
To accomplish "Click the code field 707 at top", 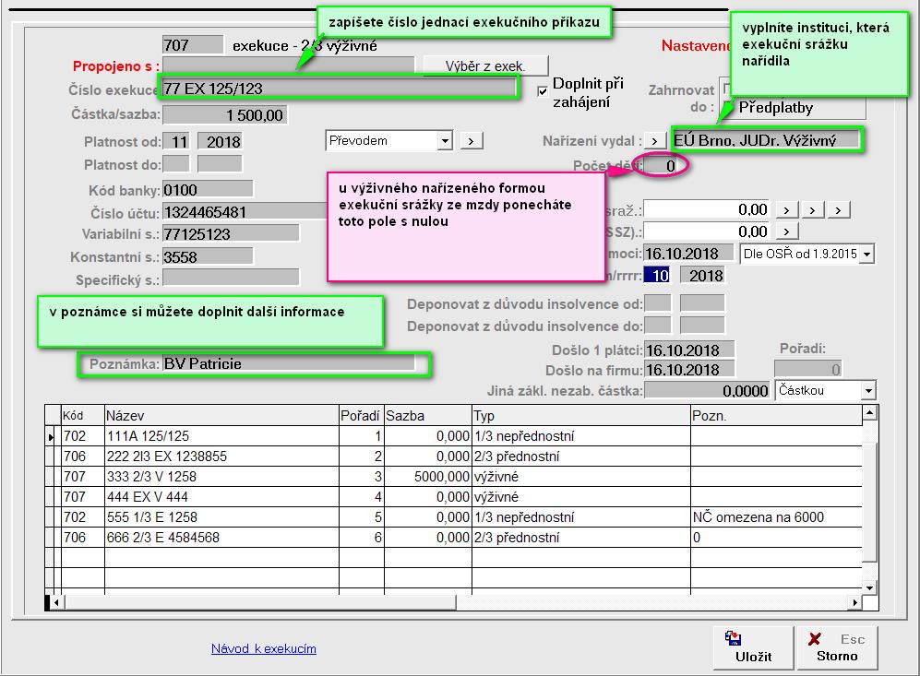I will coord(193,44).
